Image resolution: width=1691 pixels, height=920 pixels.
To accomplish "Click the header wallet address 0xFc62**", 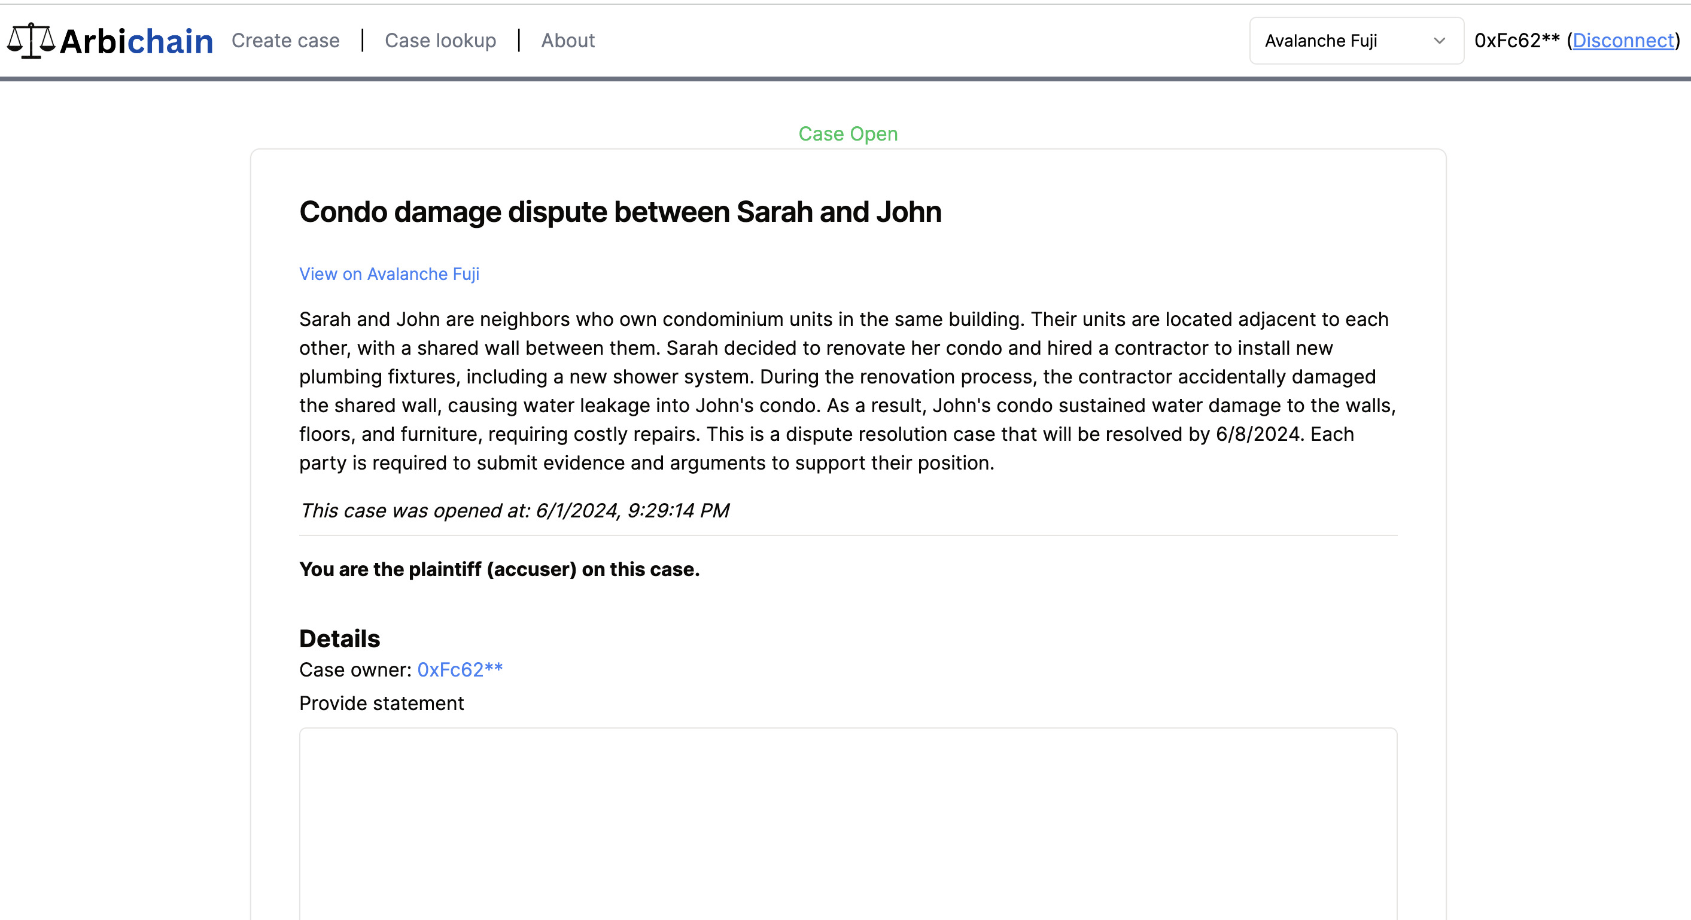I will pyautogui.click(x=1516, y=41).
